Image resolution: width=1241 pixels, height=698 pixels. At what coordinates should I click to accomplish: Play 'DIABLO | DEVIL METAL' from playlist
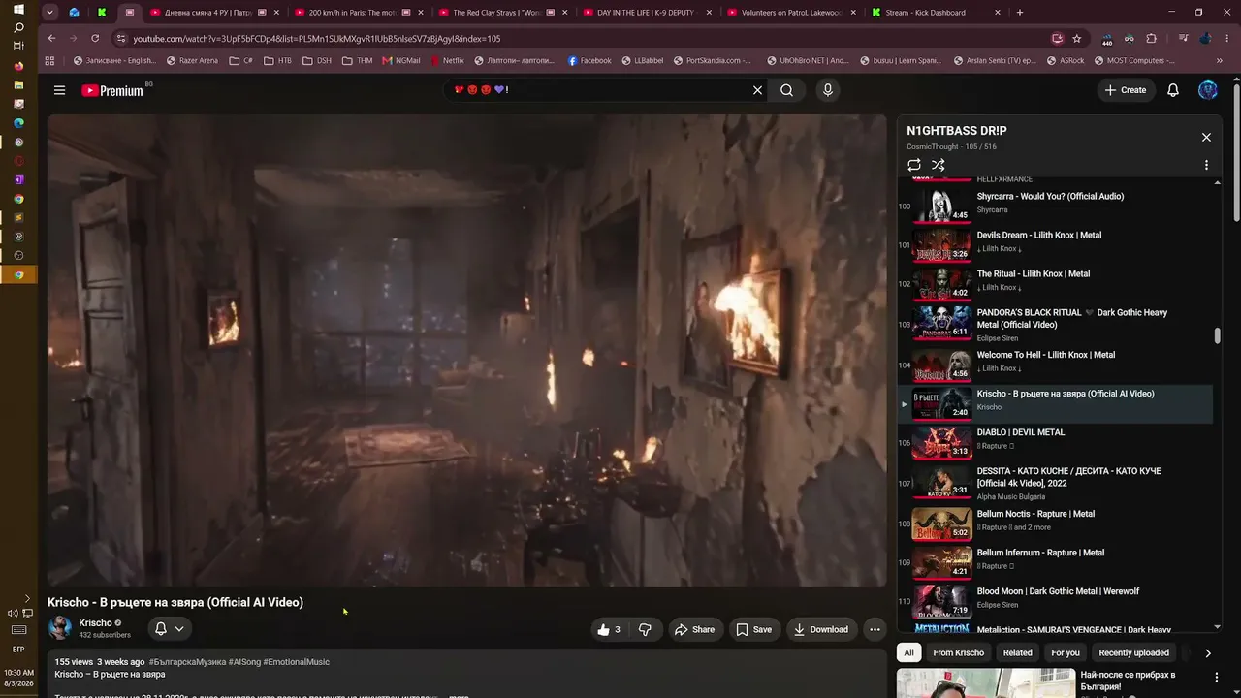pos(1055,442)
